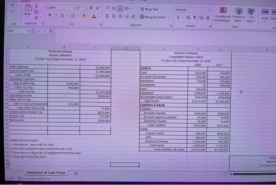Click the Format Painter brush icon
The width and height of the screenshot is (276, 185).
pyautogui.click(x=36, y=18)
